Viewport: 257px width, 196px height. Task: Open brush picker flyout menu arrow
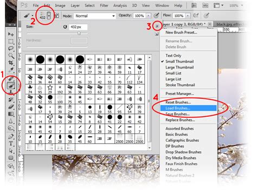coord(157,26)
